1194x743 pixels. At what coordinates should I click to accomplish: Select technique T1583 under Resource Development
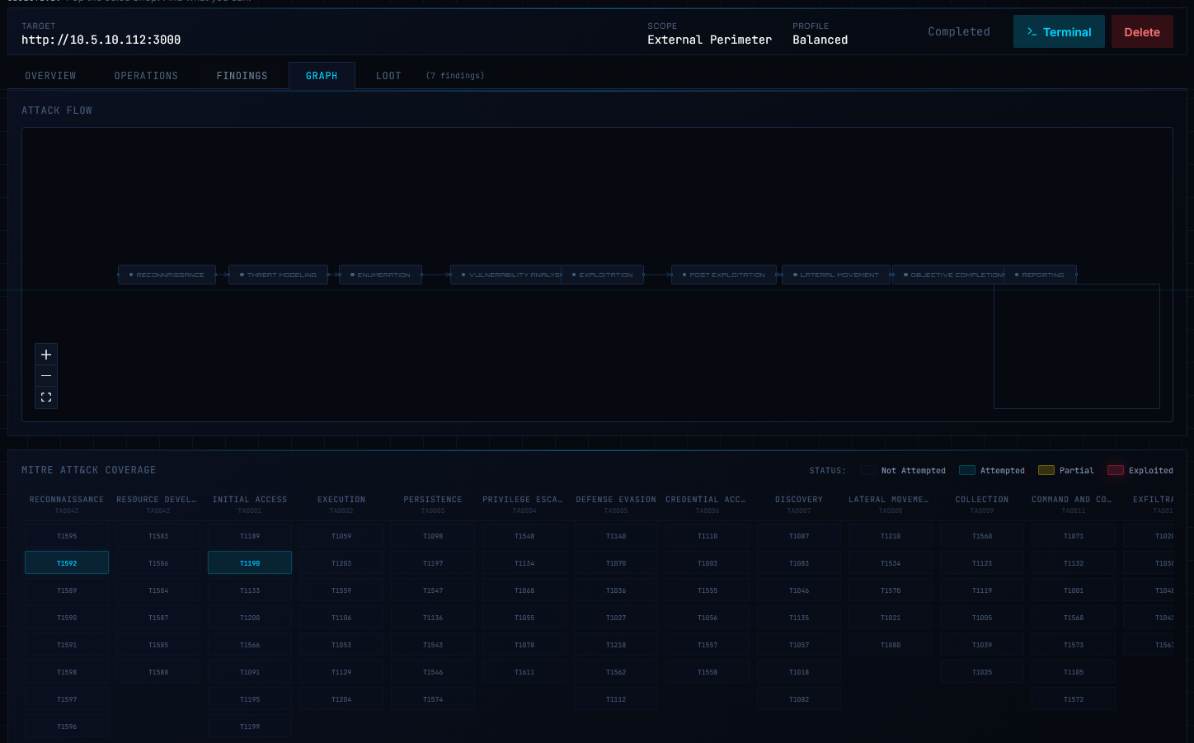click(158, 535)
